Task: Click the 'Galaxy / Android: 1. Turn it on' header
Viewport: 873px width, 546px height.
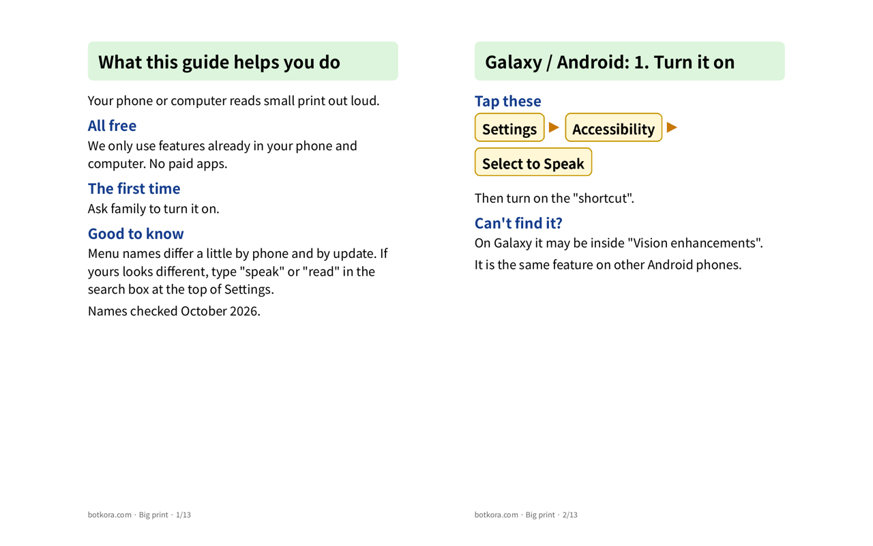Action: click(630, 61)
